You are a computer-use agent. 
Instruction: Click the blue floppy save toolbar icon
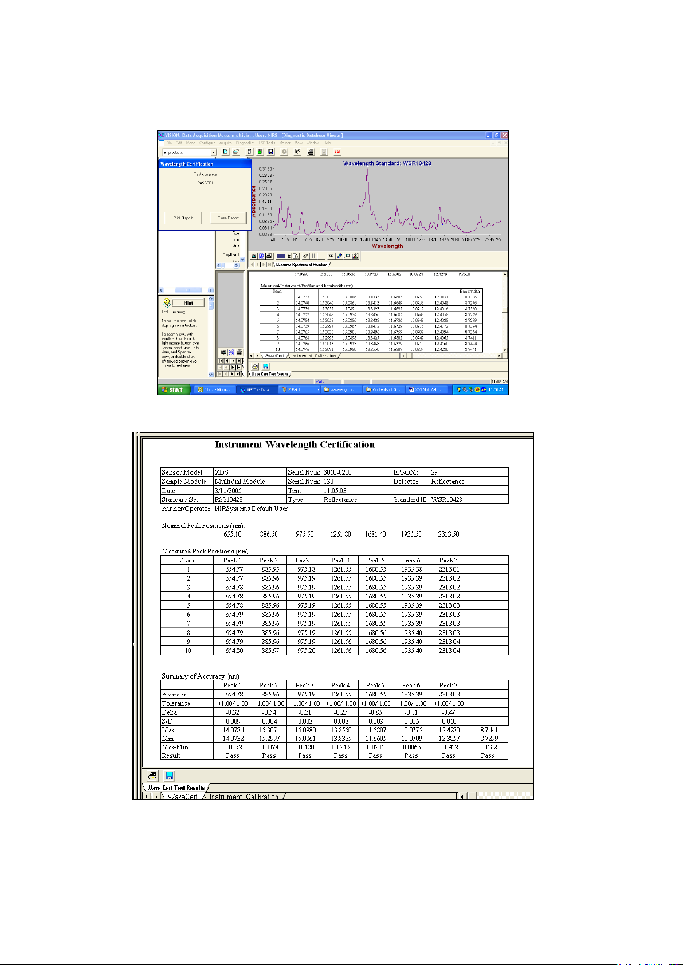tap(271, 152)
